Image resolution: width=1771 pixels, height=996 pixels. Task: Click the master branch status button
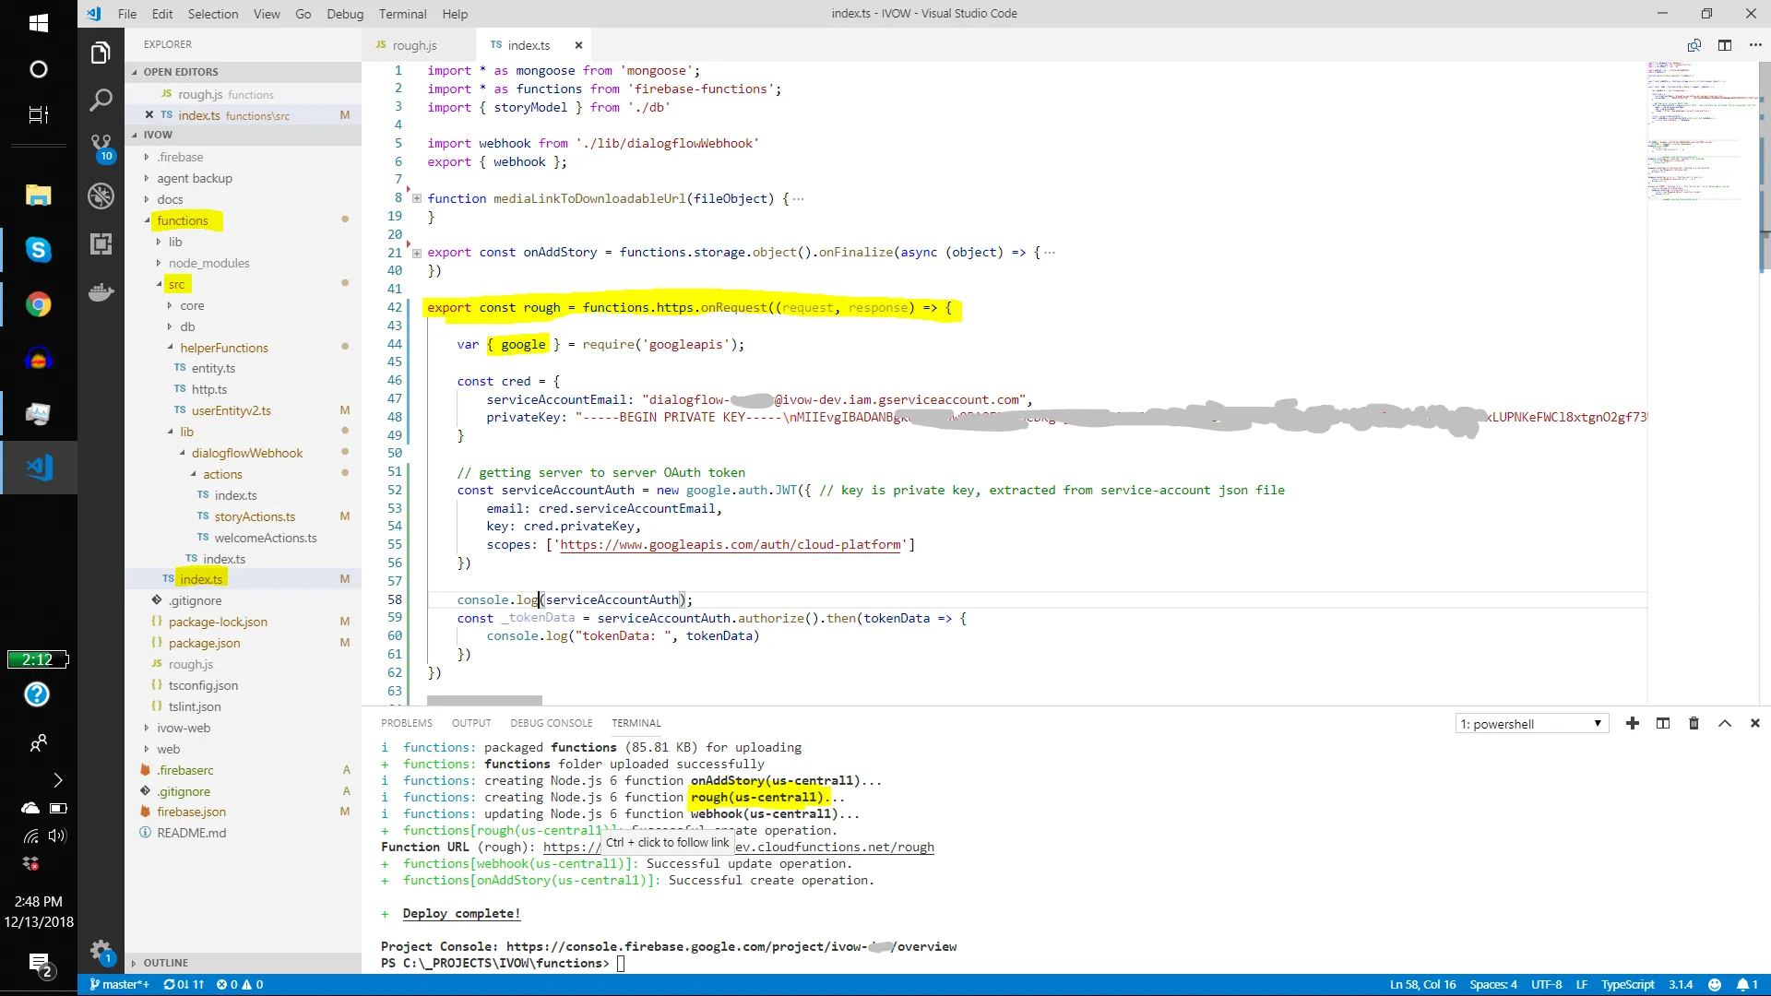(120, 985)
